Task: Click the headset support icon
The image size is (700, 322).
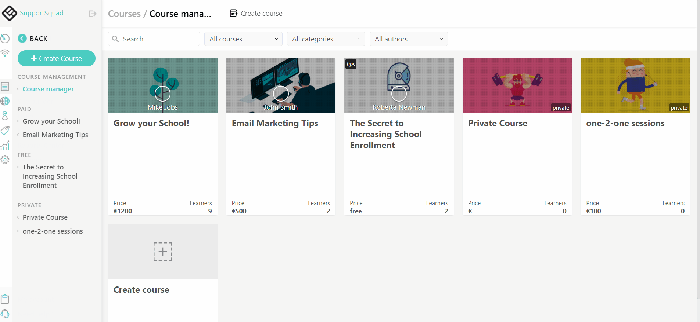Action: pos(5,314)
